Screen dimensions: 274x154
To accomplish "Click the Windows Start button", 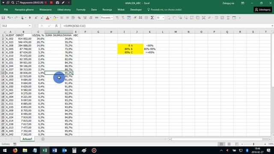I will 5,150.
